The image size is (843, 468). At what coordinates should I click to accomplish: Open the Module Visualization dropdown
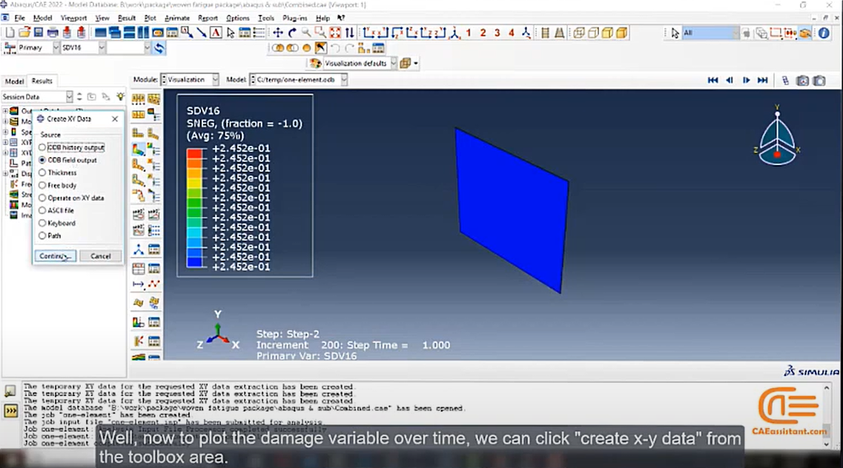[190, 80]
